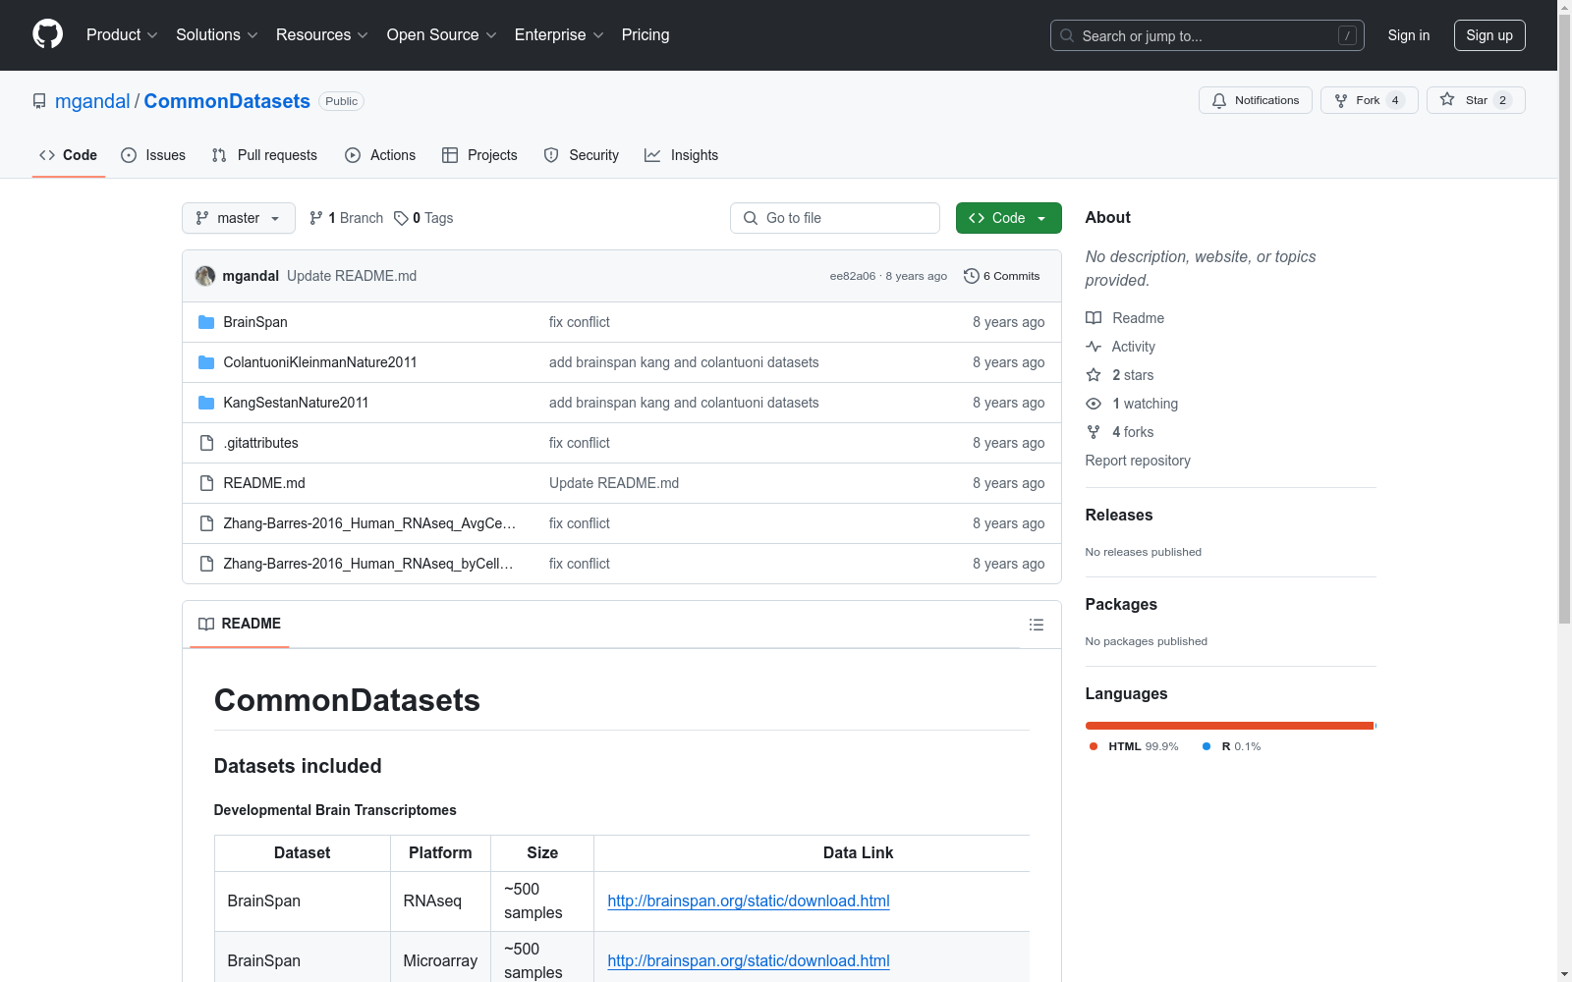Expand the Open Source menu

[x=442, y=34]
